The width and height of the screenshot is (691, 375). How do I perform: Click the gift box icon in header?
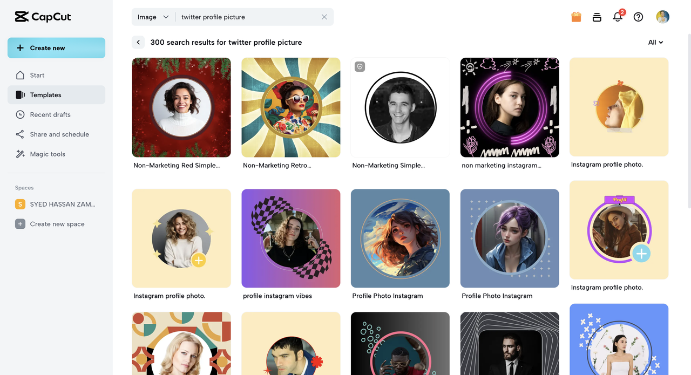[576, 17]
